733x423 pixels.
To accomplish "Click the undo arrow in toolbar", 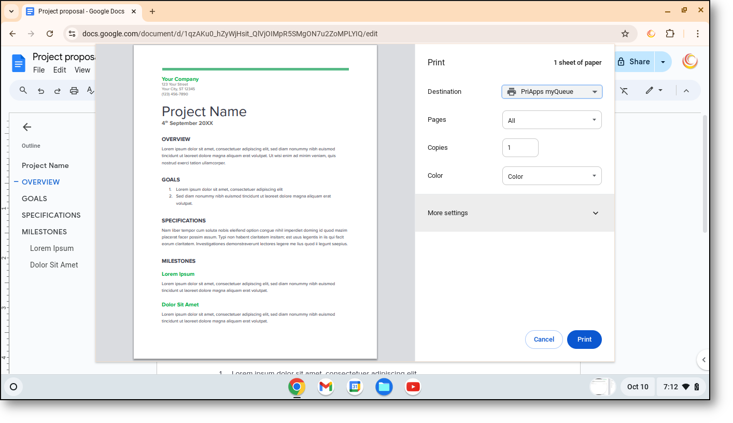I will tap(40, 91).
